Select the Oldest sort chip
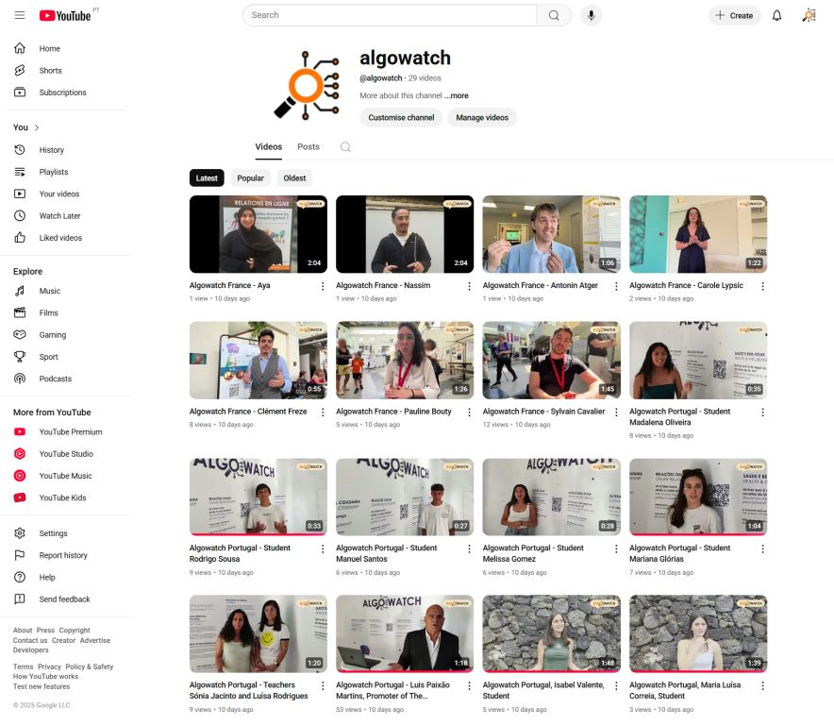 [294, 177]
